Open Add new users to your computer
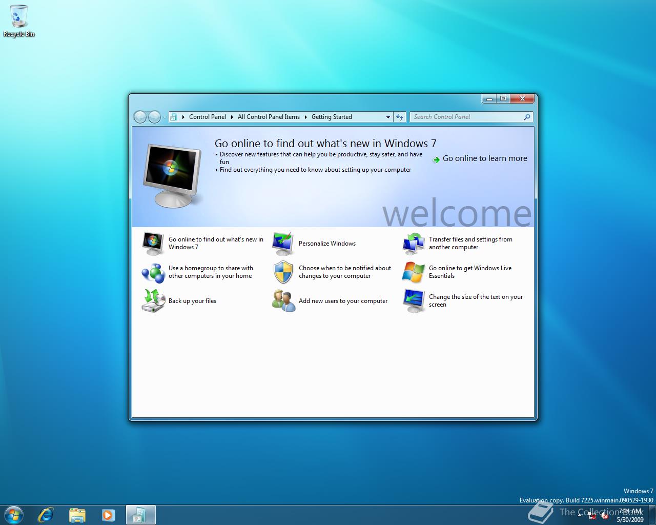The image size is (656, 525). click(343, 301)
